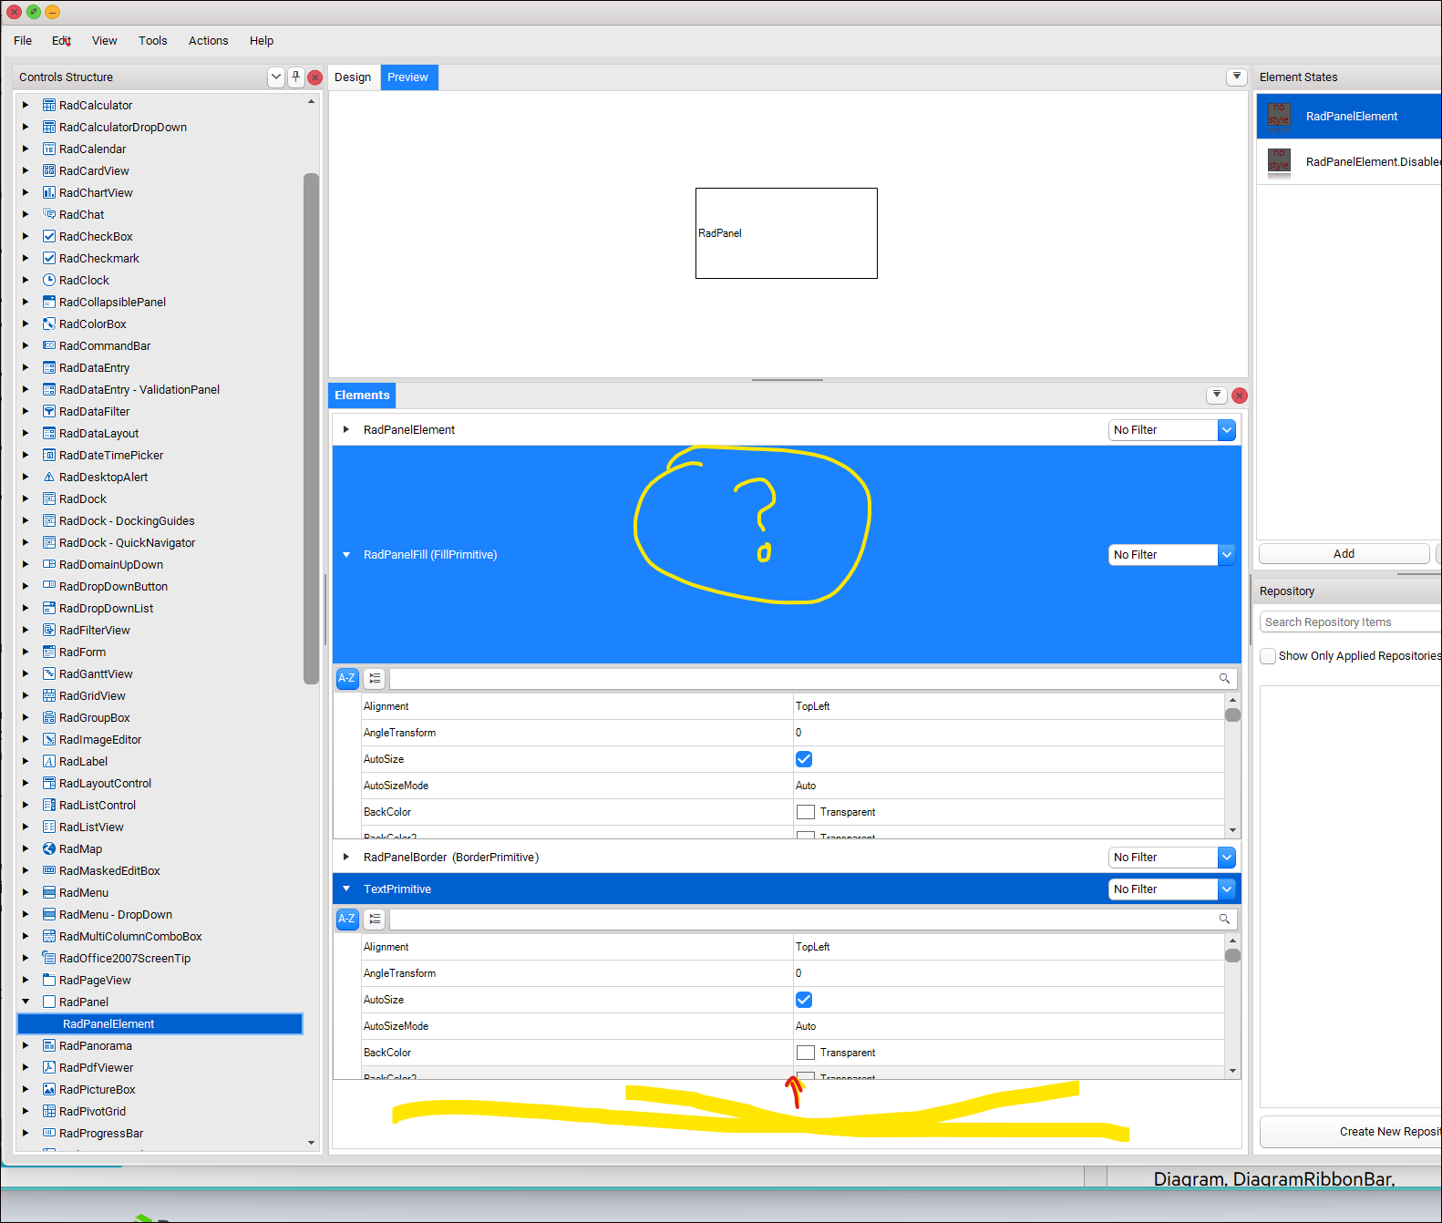The width and height of the screenshot is (1442, 1223).
Task: Click the RadGridView icon
Action: tap(49, 695)
